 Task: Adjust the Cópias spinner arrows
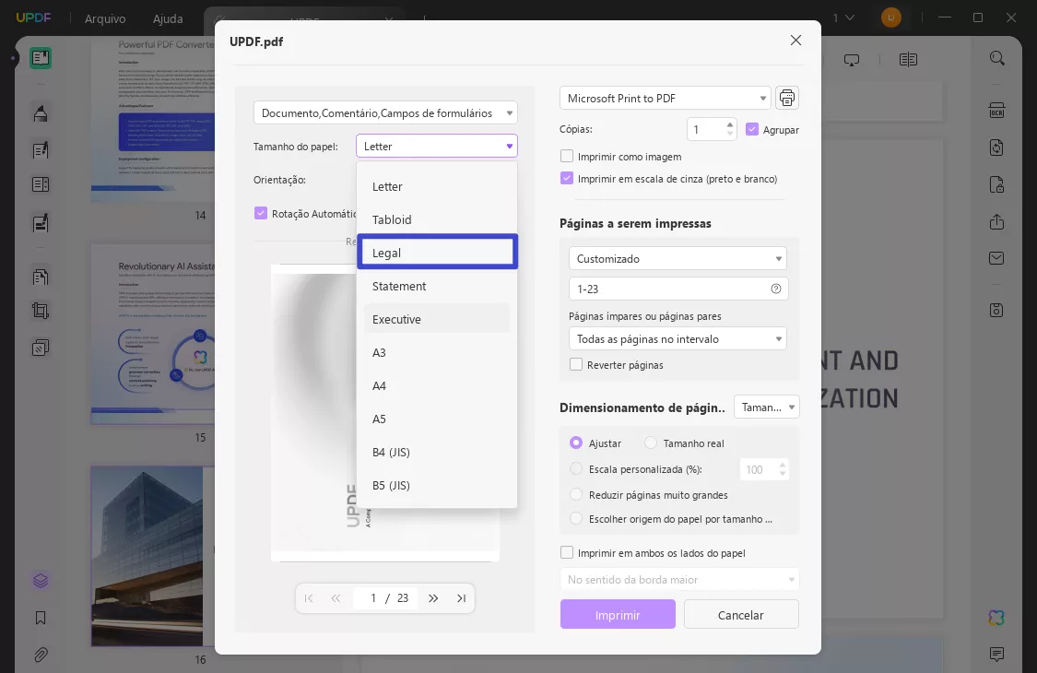click(730, 128)
